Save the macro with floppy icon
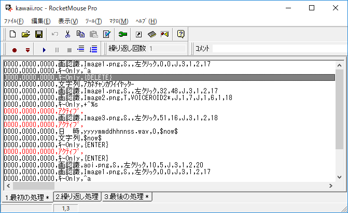Image resolution: width=348 pixels, height=213 pixels. click(x=39, y=34)
